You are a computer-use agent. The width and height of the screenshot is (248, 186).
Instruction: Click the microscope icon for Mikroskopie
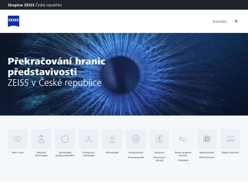click(x=112, y=139)
